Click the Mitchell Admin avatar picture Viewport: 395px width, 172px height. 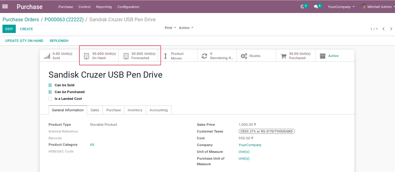364,6
